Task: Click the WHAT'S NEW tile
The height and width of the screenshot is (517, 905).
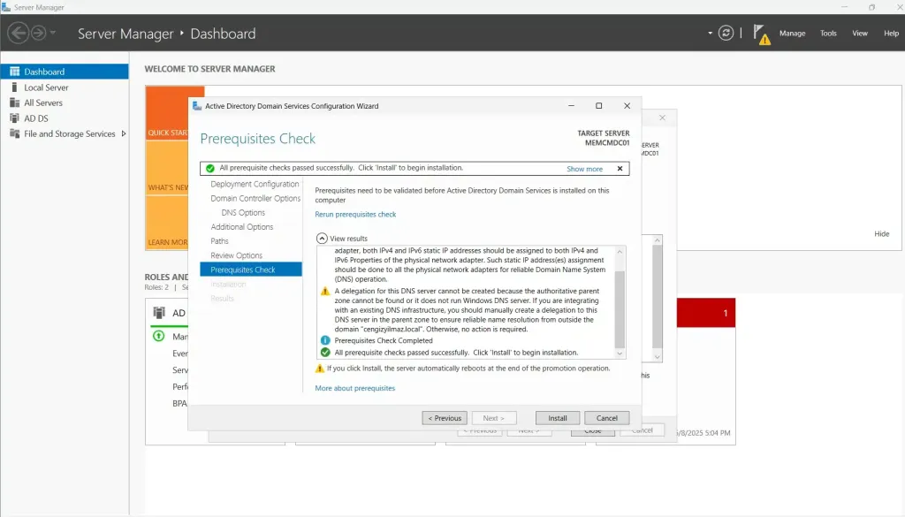Action: pyautogui.click(x=167, y=168)
